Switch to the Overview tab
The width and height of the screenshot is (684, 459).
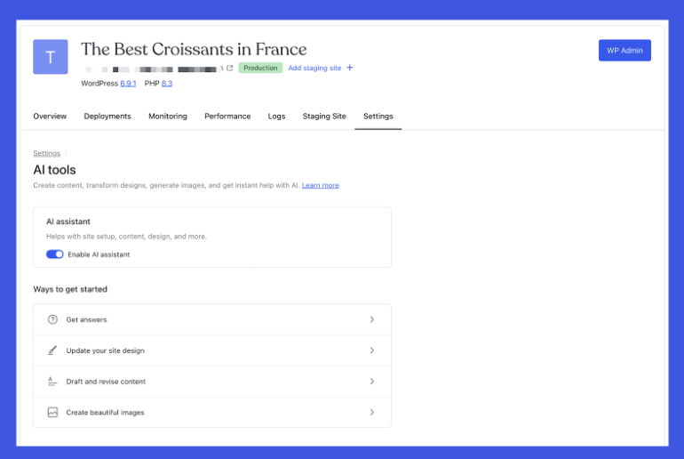(50, 117)
